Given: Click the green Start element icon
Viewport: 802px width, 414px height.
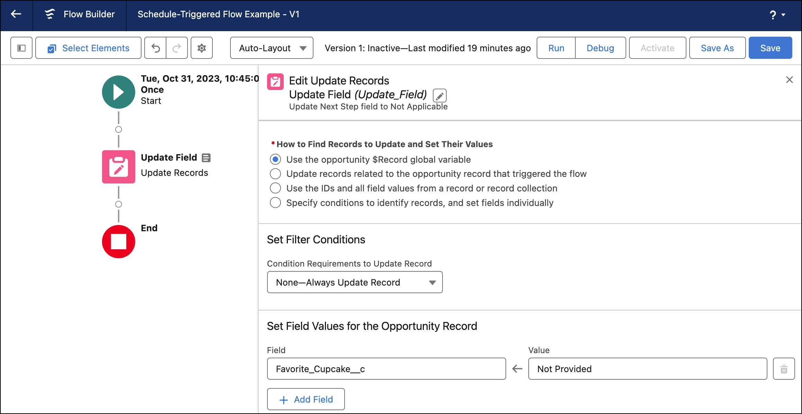Looking at the screenshot, I should (118, 92).
